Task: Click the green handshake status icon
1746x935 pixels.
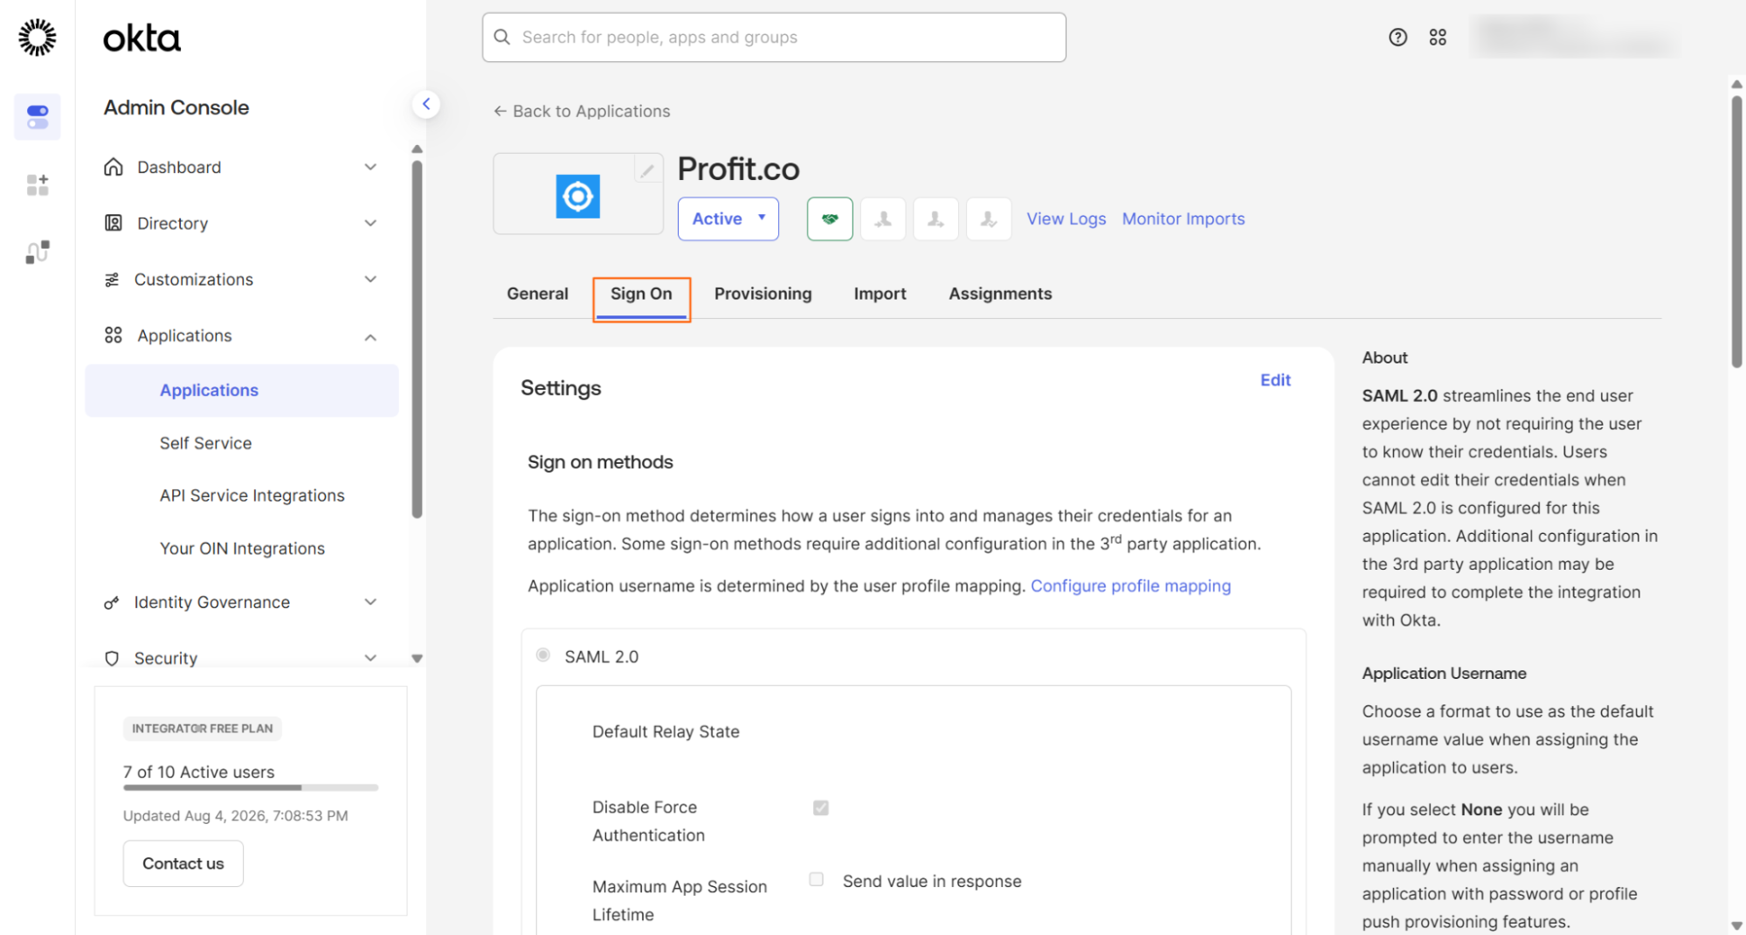Action: click(x=830, y=218)
